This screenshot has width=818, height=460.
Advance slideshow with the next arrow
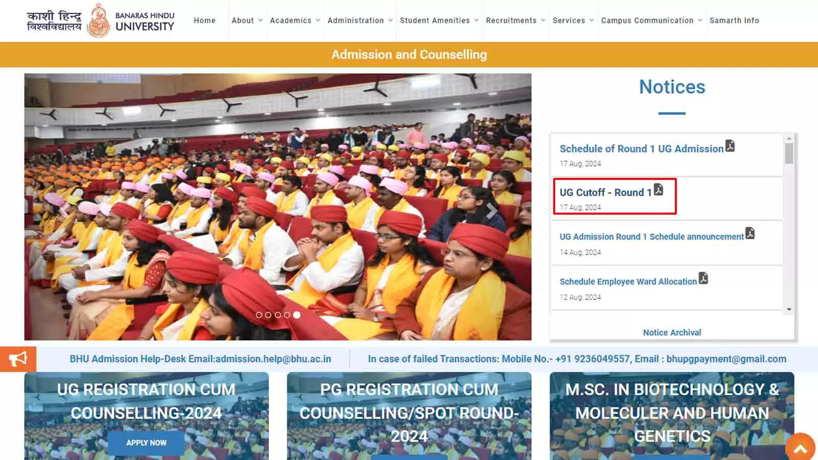click(491, 211)
